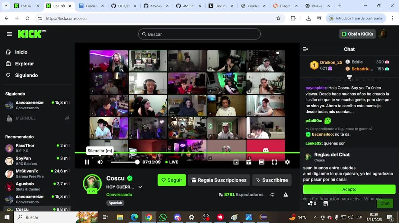Open WhatsApp from taskbar
The width and height of the screenshot is (399, 223).
point(163,217)
